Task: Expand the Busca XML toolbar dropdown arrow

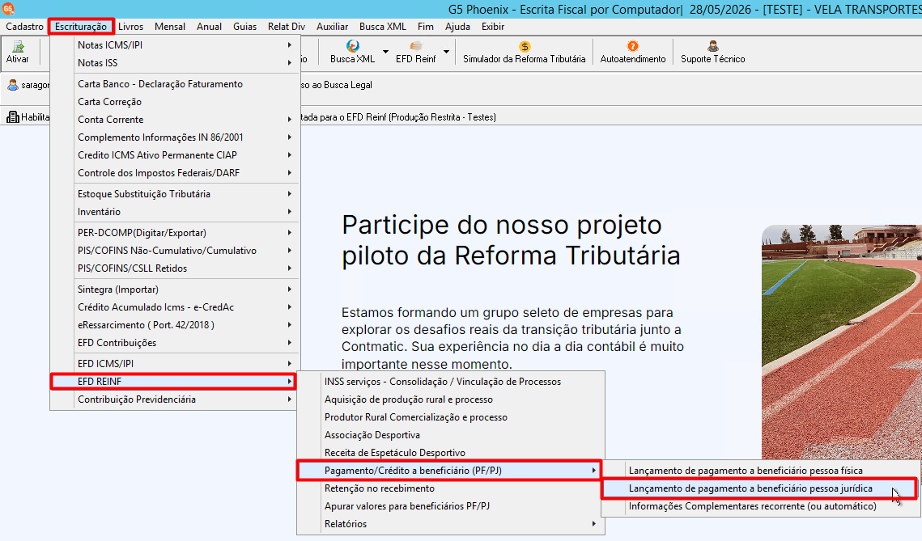Action: click(386, 52)
